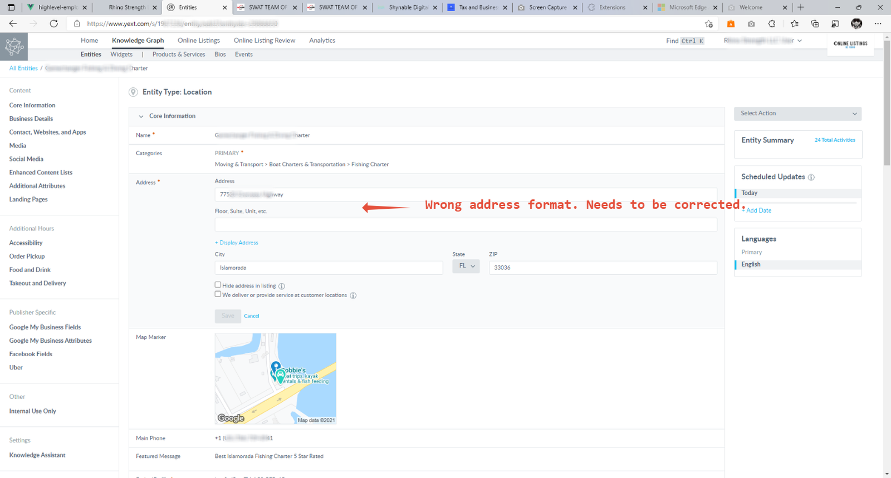Collapse the Core Information section
Image resolution: width=891 pixels, height=478 pixels.
(141, 116)
